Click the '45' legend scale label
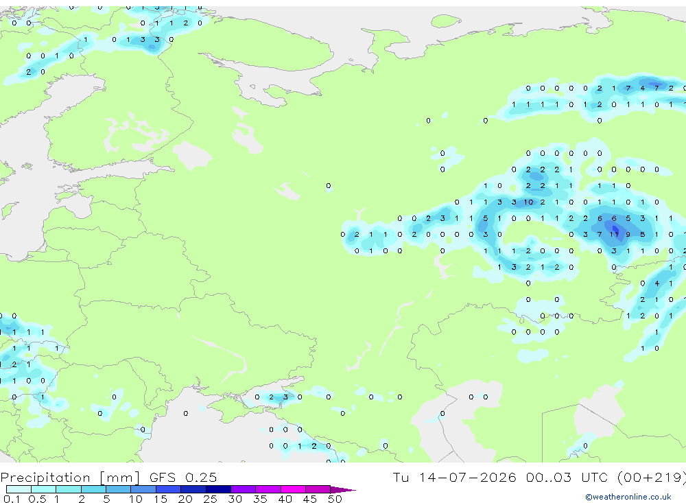Viewport: 686px width, 503px height. [310, 499]
